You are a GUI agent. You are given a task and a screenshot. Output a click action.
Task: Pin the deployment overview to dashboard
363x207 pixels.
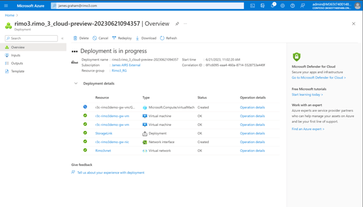coord(177,24)
